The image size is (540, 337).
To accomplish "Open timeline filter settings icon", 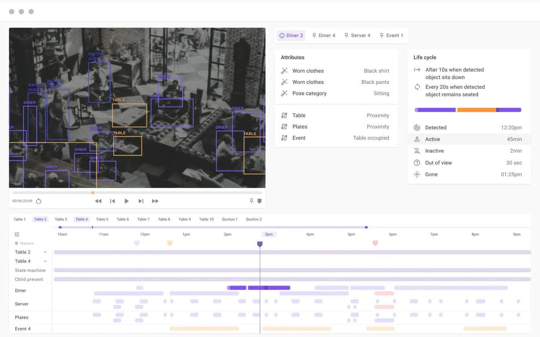I will pos(17,234).
